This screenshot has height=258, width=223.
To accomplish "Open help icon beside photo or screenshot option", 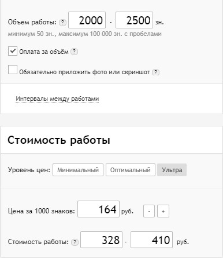I will [155, 72].
